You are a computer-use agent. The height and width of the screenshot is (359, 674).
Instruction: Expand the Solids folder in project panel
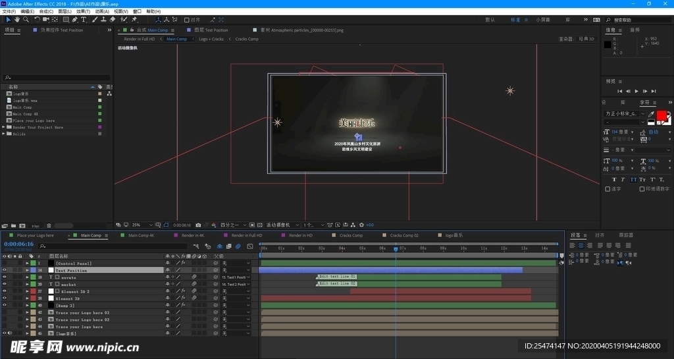(x=4, y=134)
